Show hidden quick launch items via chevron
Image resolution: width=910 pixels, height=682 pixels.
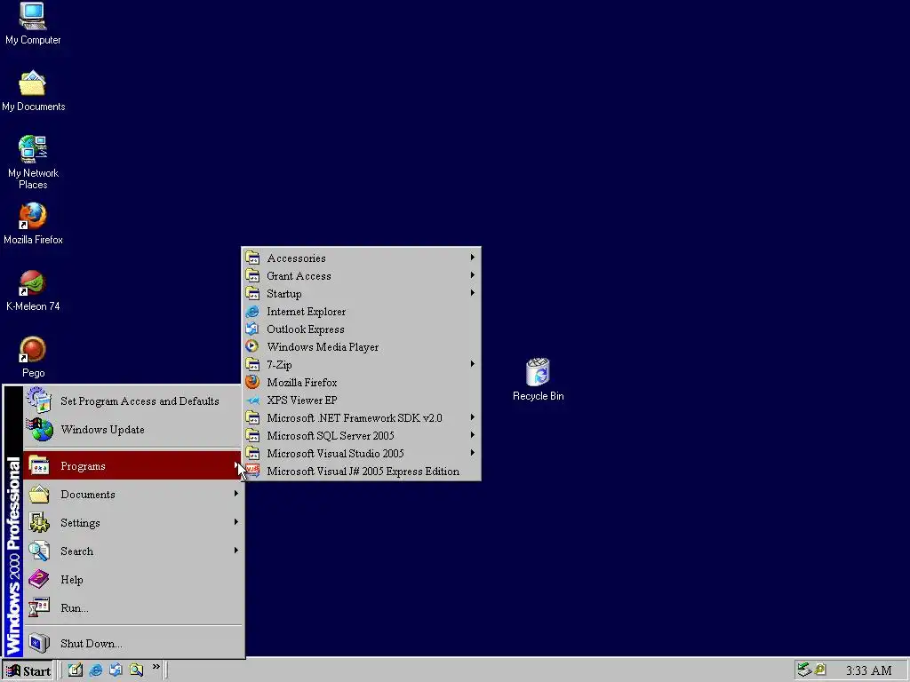[156, 667]
